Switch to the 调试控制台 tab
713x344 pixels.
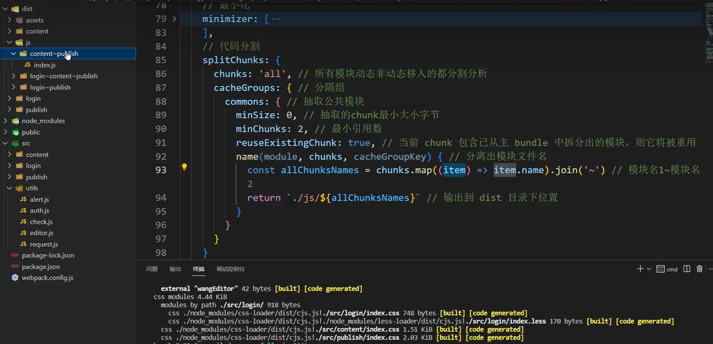pyautogui.click(x=230, y=269)
